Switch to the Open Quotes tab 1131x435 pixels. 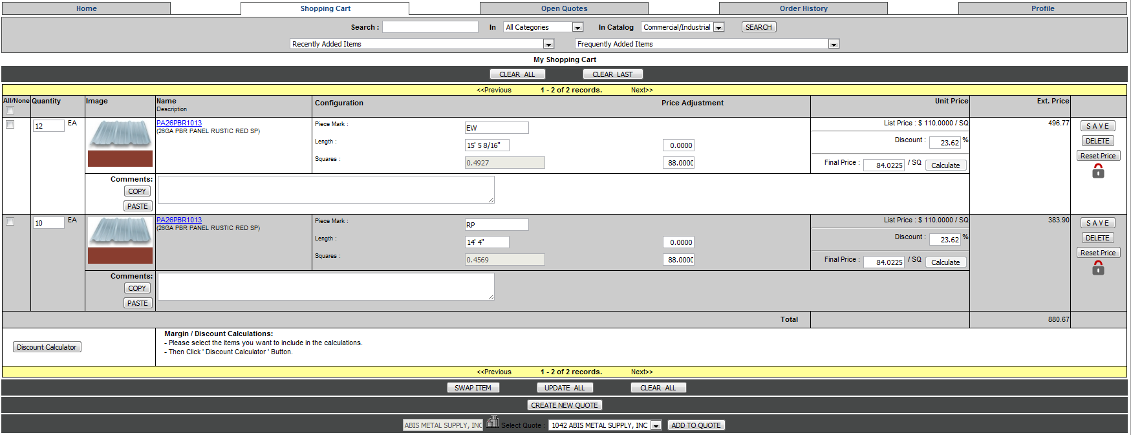(564, 8)
